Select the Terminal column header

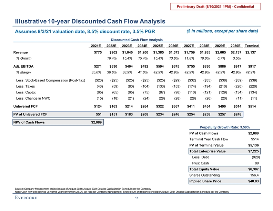point(252,46)
